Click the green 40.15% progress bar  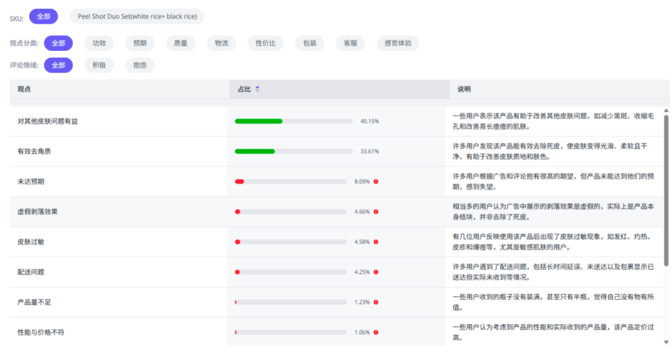[258, 121]
